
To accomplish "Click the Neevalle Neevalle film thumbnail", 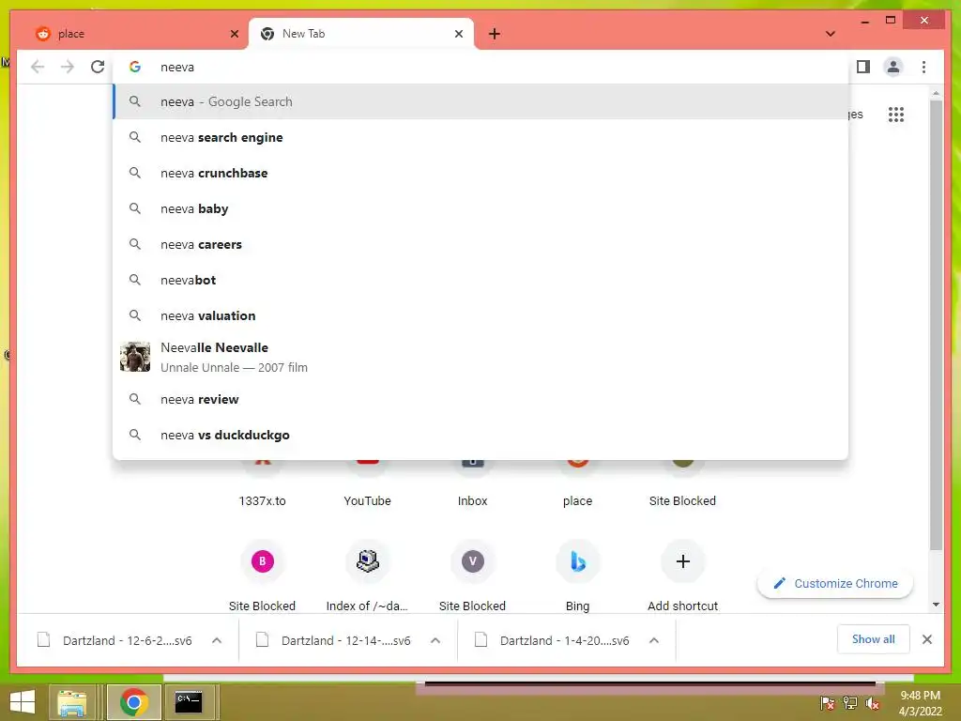I will [x=135, y=357].
